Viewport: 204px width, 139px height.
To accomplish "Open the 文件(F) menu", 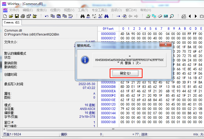I will [x=14, y=10].
